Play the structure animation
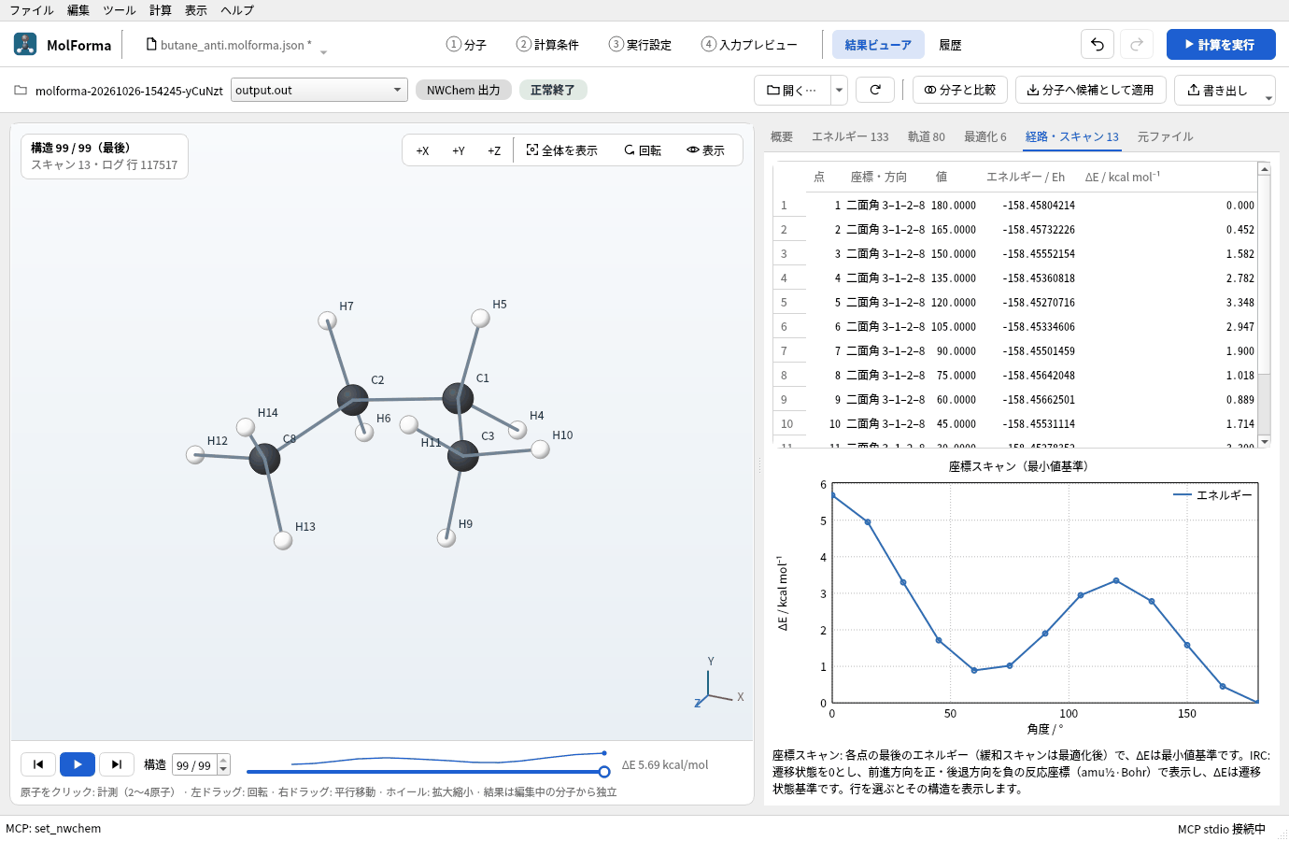 tap(78, 764)
